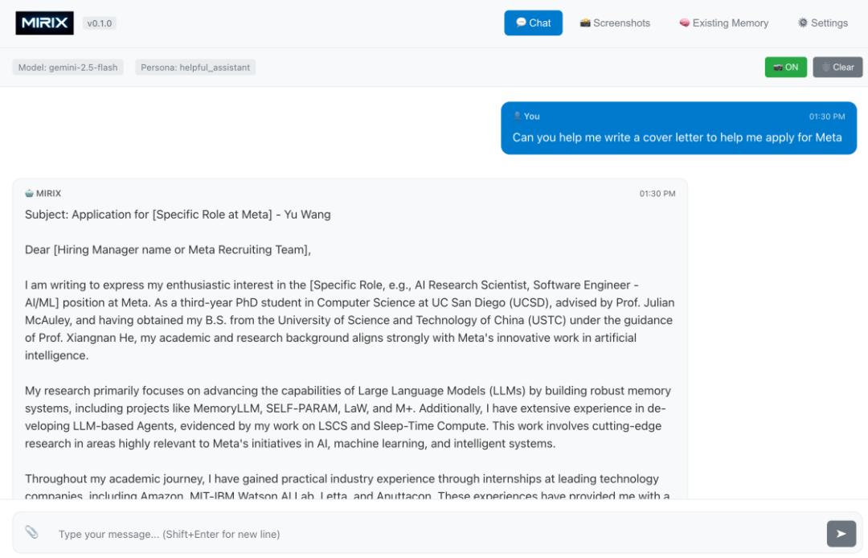Switch to the Chat tab
868x558 pixels.
[x=533, y=23]
